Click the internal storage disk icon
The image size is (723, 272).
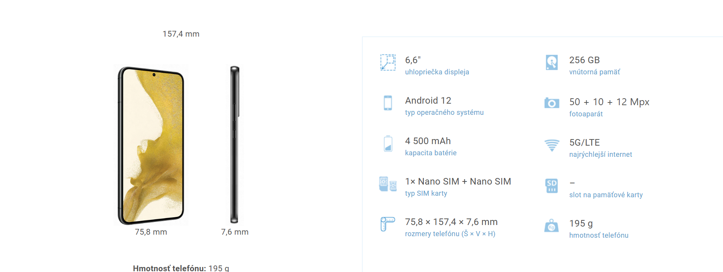552,62
